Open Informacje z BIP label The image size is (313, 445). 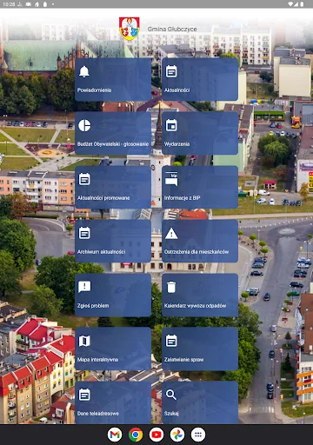(x=183, y=198)
